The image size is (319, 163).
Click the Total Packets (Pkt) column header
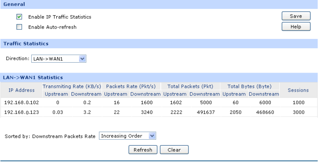click(x=190, y=86)
